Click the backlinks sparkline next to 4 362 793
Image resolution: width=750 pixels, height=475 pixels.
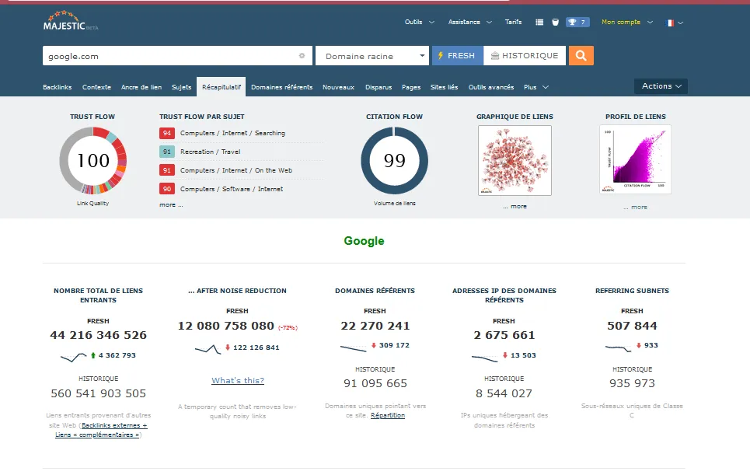pos(73,356)
